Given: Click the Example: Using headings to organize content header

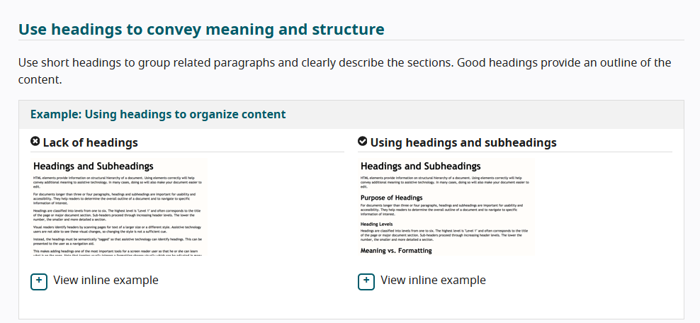Looking at the screenshot, I should tap(158, 114).
